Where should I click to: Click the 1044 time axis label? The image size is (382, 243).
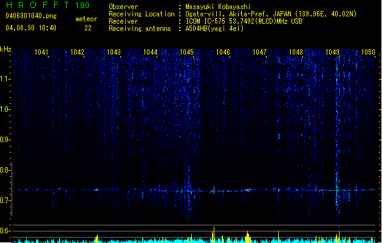(x=151, y=52)
